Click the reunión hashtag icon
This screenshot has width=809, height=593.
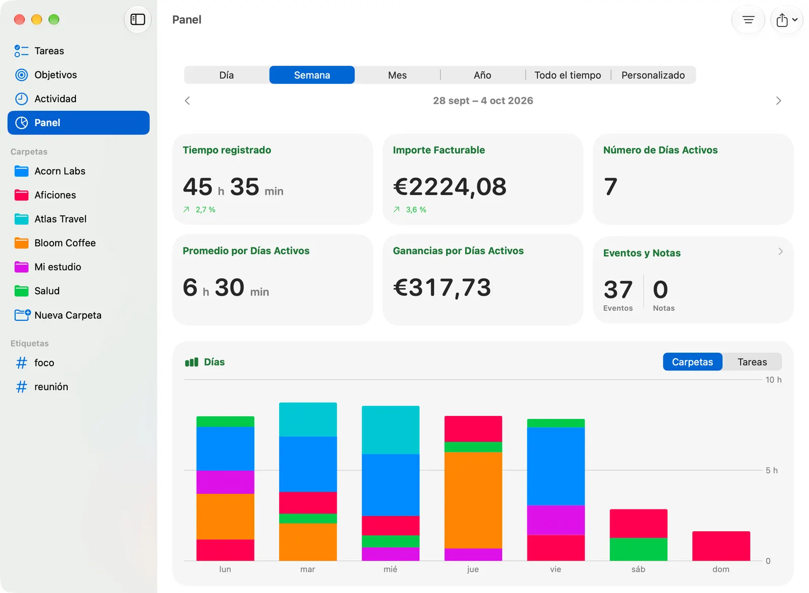click(x=21, y=387)
